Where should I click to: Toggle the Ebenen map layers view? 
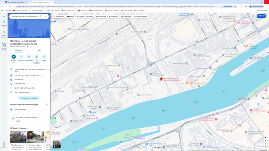click(x=57, y=144)
